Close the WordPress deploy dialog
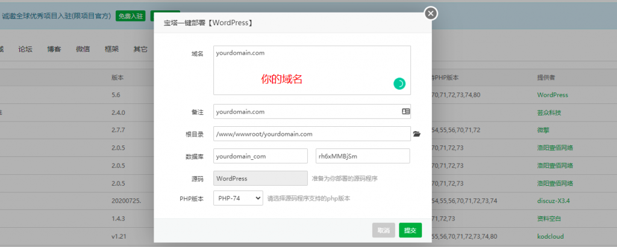Image resolution: width=617 pixels, height=247 pixels. click(x=431, y=13)
